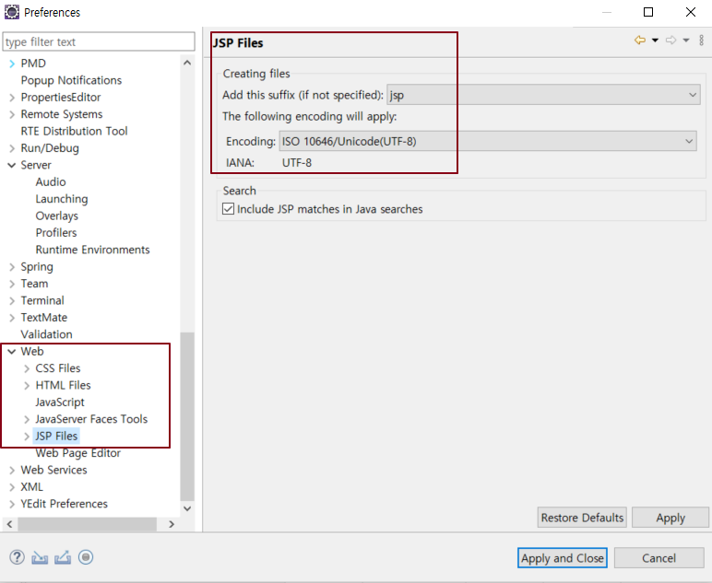Viewport: 712px width, 583px height.
Task: Go back with the yellow arrow icon
Action: click(x=640, y=41)
